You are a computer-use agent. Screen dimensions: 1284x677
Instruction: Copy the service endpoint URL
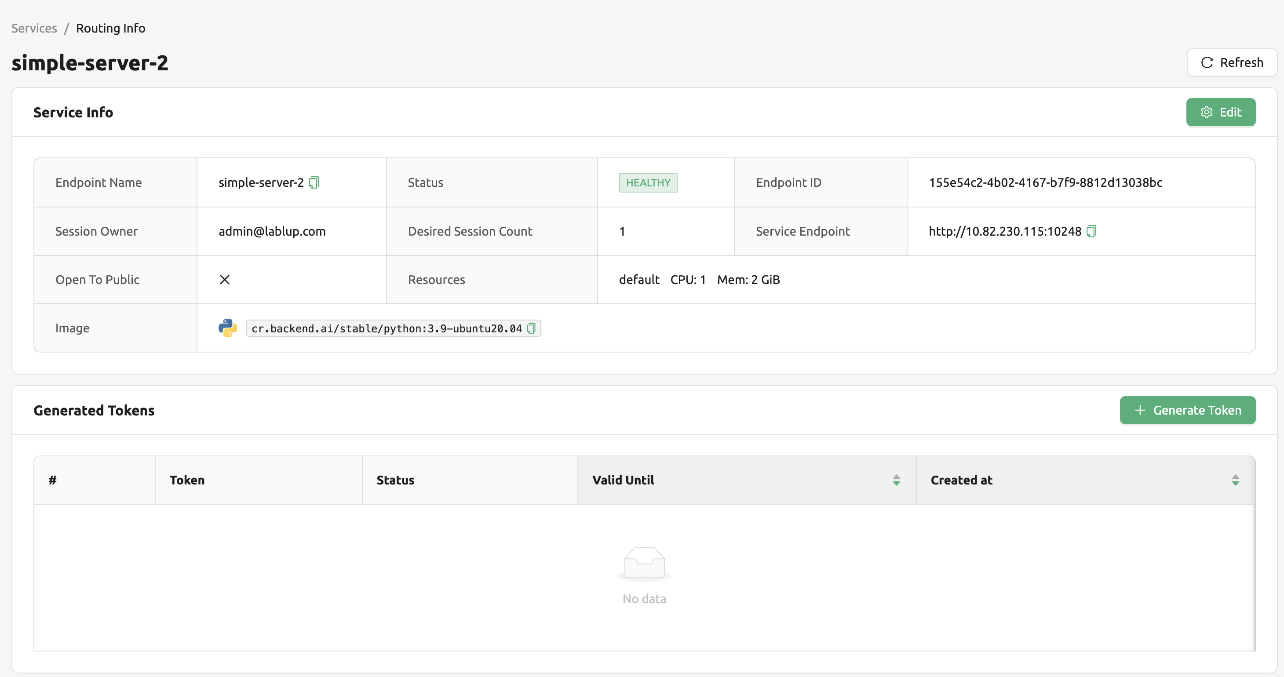click(1091, 232)
